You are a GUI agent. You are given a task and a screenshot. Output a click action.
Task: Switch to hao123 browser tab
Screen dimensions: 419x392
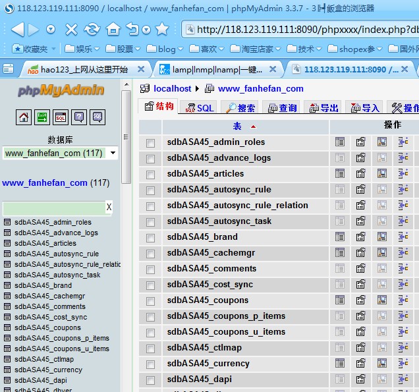86,69
